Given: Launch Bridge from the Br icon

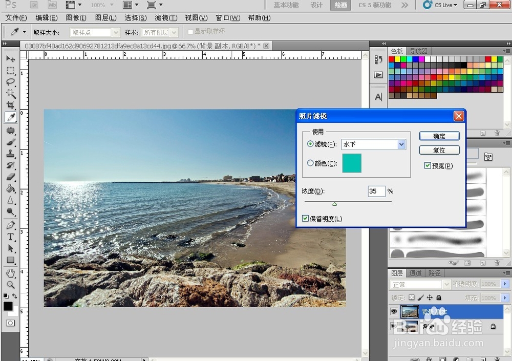Looking at the screenshot, I should point(34,5).
